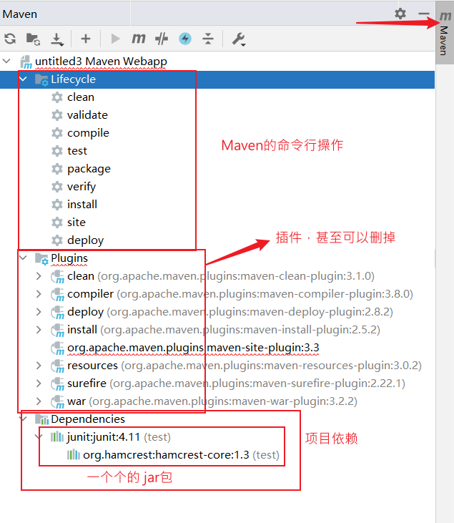Screen dimensions: 454x523
Task: Click the Maven panel title
Action: [20, 14]
